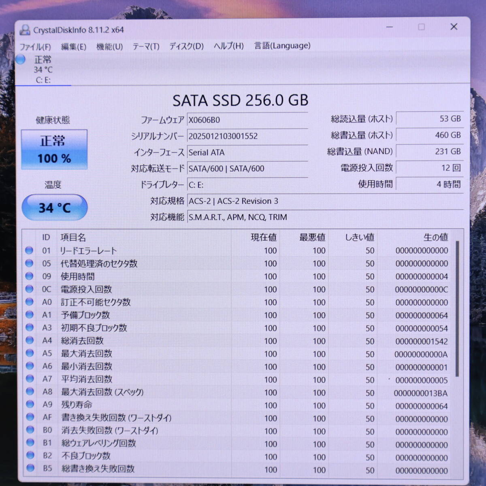
Task: Click the status orb for 総消去回数 row
Action: click(30, 340)
